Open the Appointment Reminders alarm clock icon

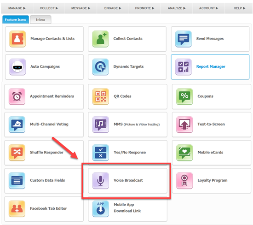(17, 96)
